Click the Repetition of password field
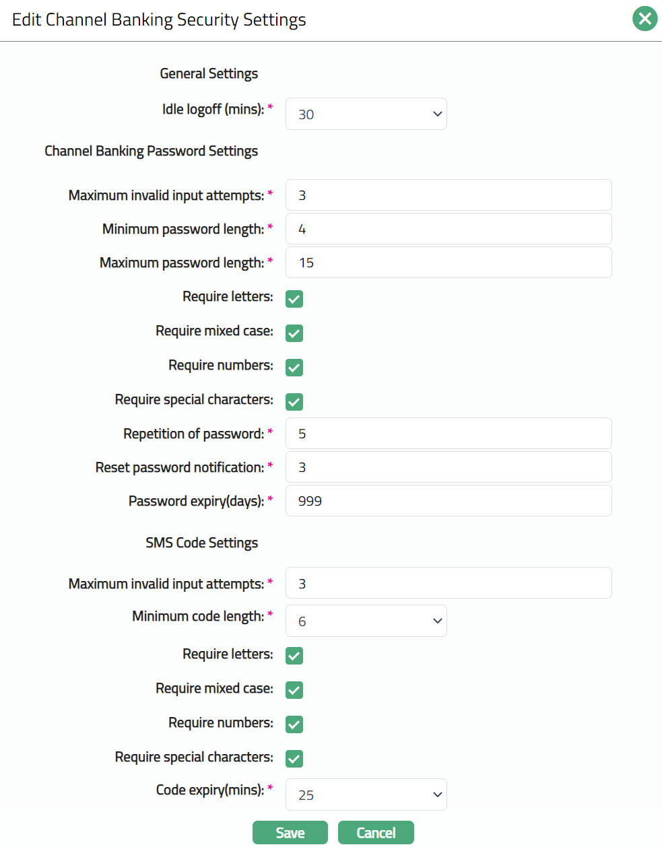 [449, 434]
